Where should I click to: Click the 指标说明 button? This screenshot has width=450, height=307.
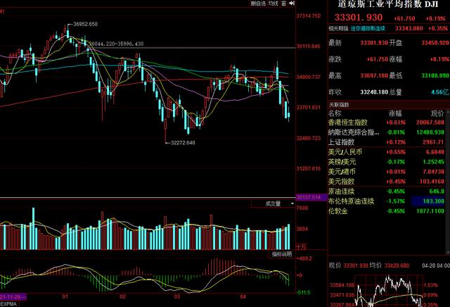pos(281,254)
